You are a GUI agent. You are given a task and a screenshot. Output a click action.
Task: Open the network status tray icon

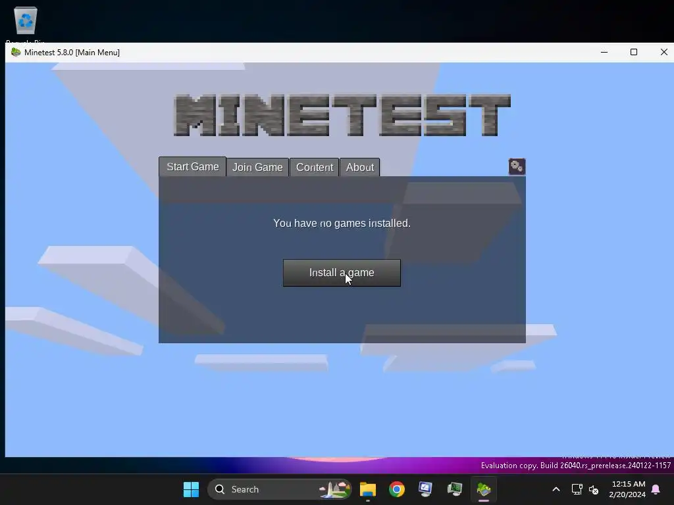(577, 489)
